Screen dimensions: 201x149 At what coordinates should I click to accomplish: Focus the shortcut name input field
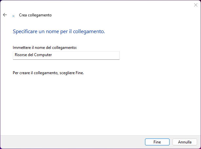(x=66, y=55)
